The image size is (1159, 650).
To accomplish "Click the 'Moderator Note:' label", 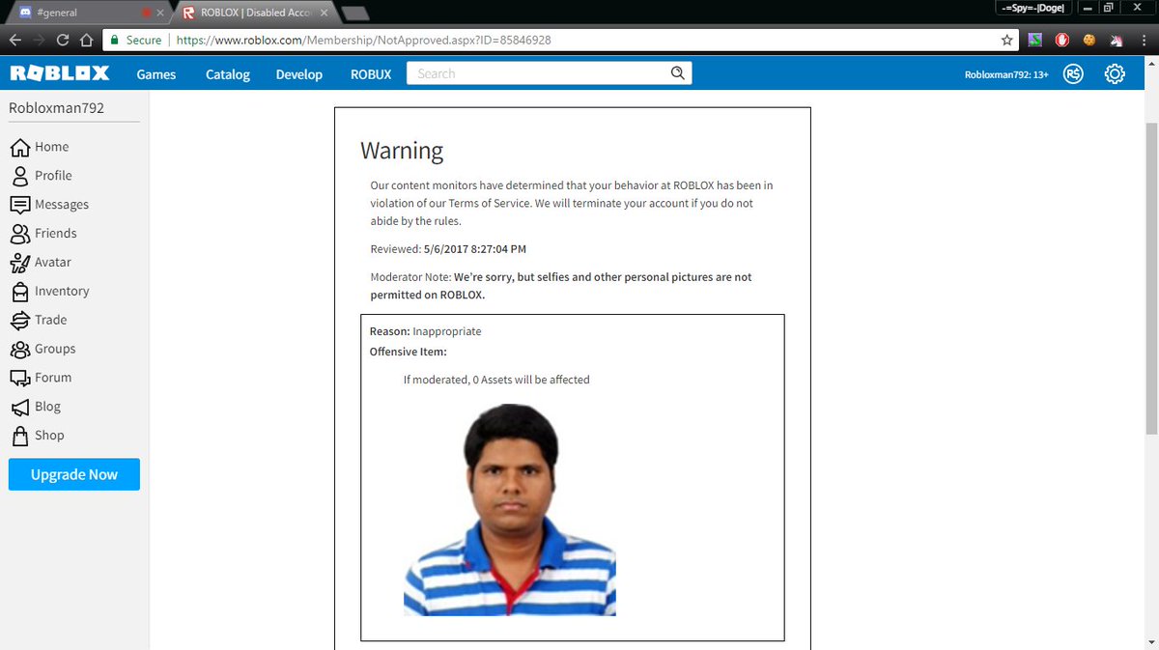I will [410, 277].
